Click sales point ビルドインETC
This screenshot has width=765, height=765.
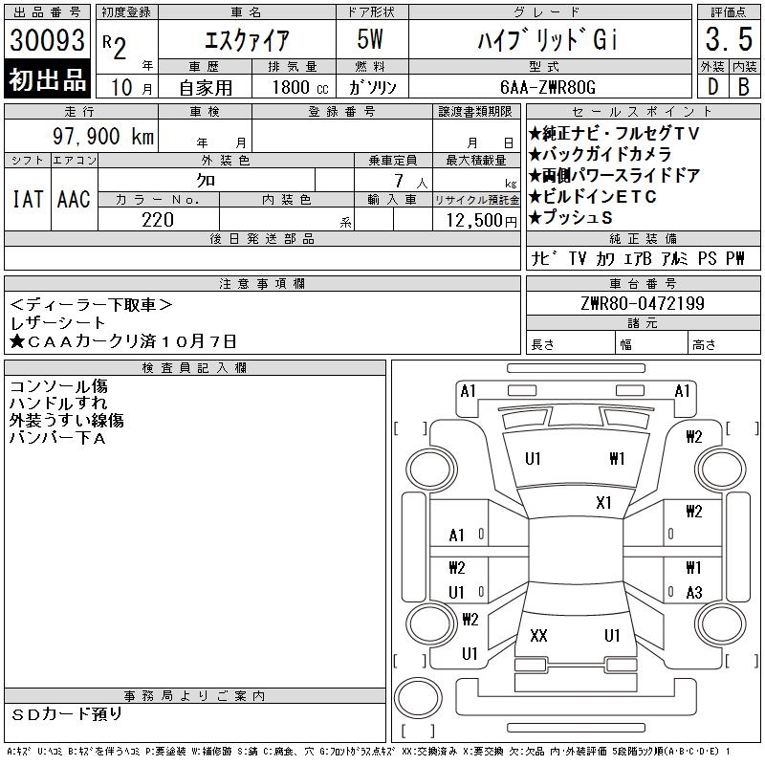coord(593,197)
